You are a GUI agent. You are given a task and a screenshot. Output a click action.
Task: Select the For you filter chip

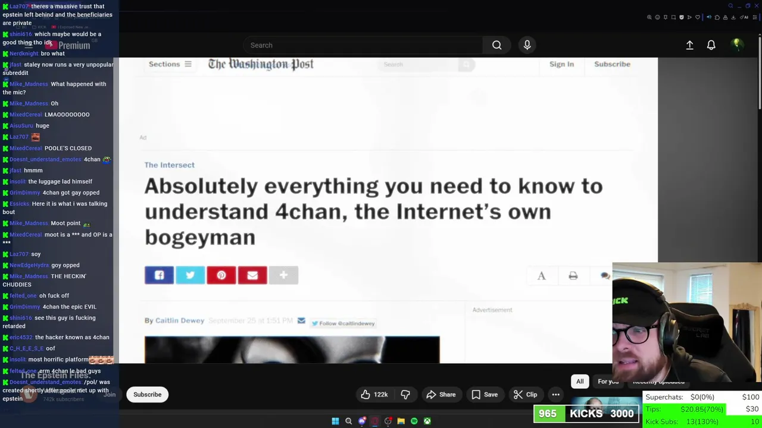tap(608, 382)
